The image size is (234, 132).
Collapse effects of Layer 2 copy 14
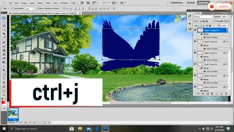(227, 41)
